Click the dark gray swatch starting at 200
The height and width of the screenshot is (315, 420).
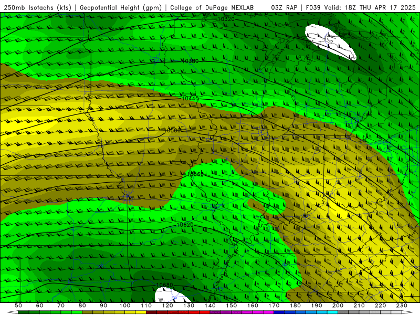point(343,312)
